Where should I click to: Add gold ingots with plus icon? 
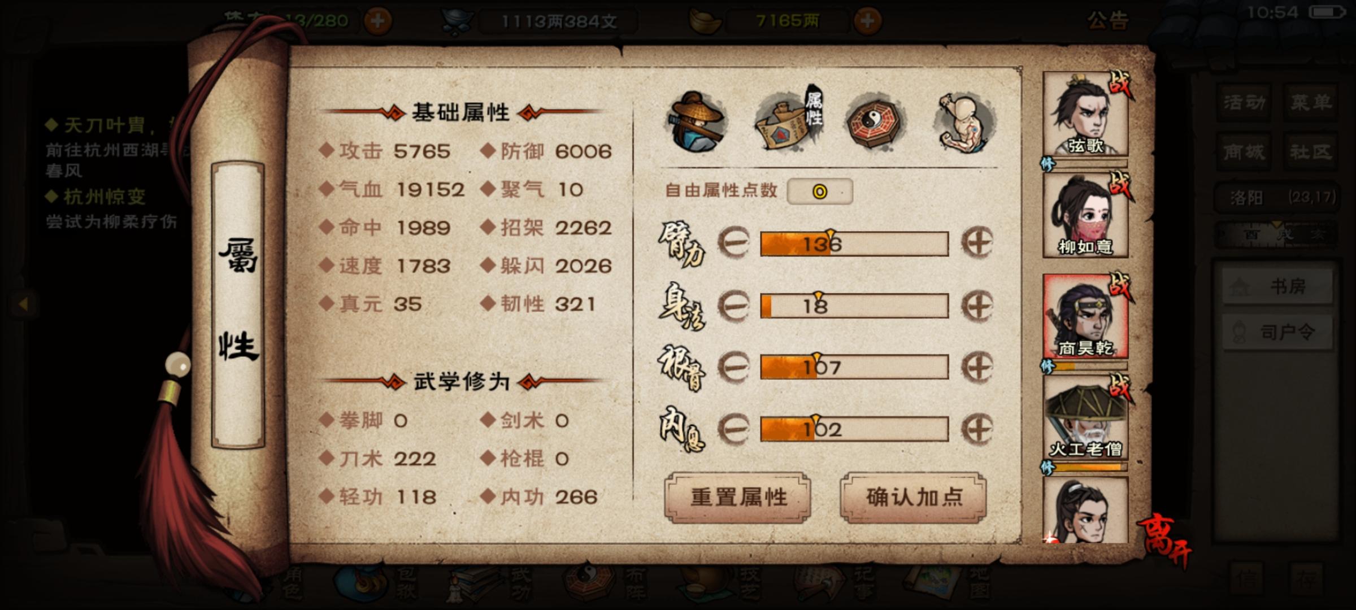tap(867, 21)
